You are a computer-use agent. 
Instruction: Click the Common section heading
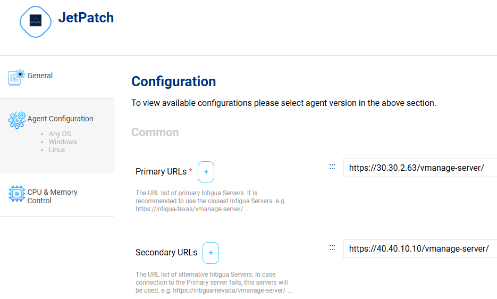pos(155,132)
